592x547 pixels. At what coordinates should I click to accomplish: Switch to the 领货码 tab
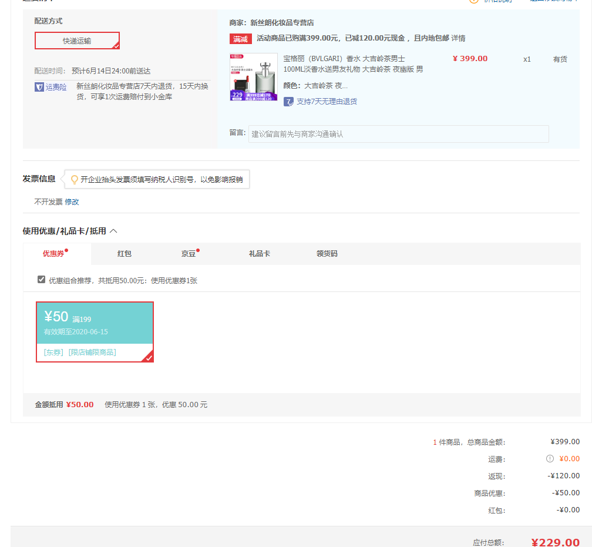[327, 253]
